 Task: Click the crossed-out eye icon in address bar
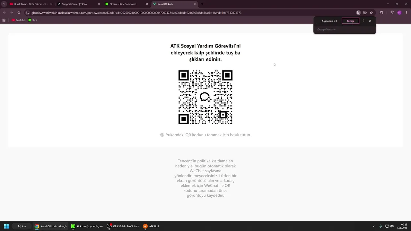365,13
